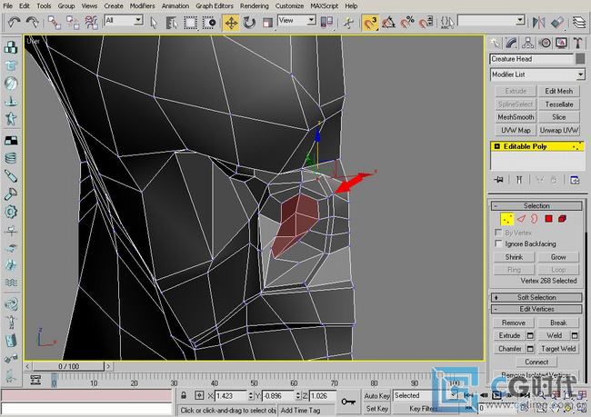Click the Chamfer button
Viewport: 591px width, 417px height.
point(509,349)
